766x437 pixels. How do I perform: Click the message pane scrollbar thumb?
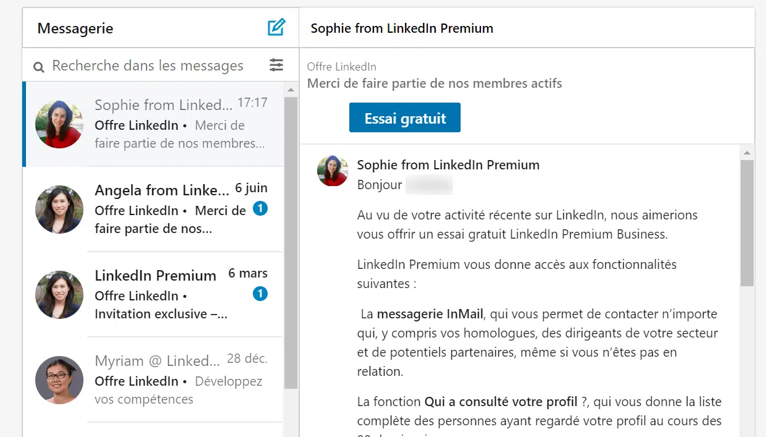(x=747, y=223)
